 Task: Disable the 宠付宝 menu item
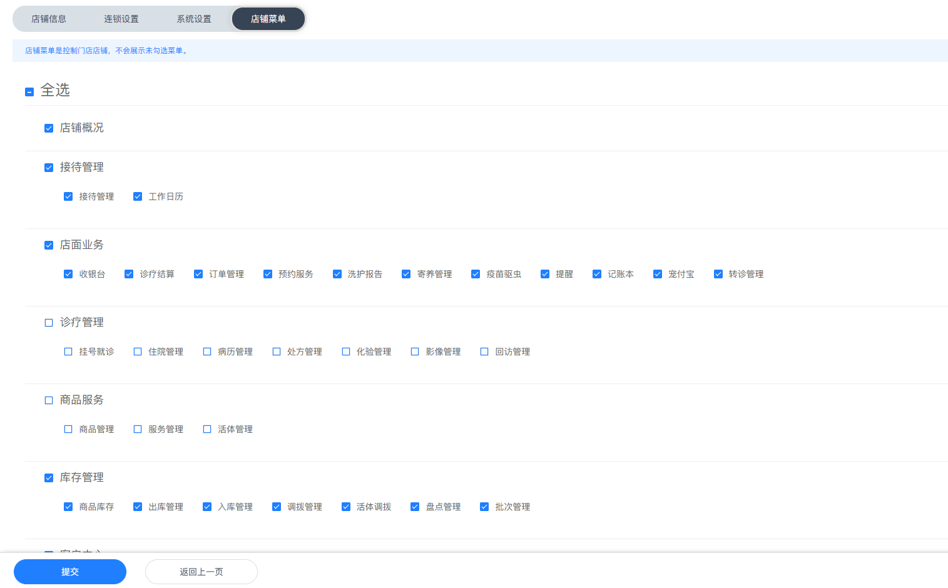click(658, 274)
